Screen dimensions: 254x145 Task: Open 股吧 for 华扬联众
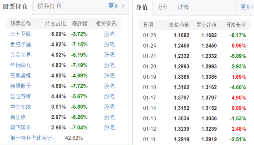click(x=109, y=65)
